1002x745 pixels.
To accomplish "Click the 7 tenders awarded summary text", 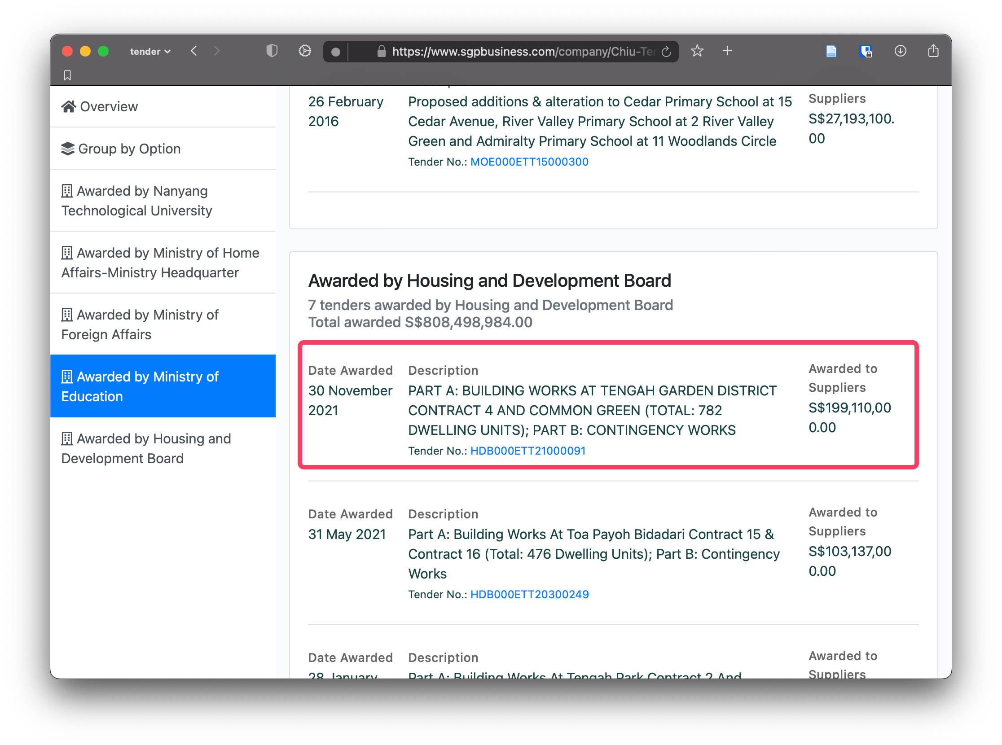I will click(x=490, y=305).
